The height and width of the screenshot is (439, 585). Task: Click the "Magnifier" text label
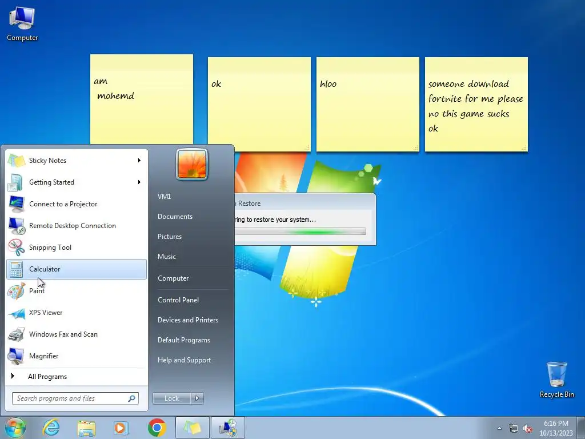tap(43, 356)
